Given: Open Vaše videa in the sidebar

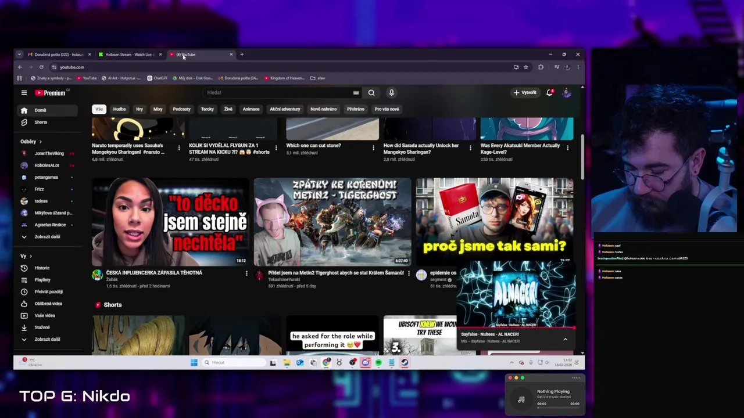Looking at the screenshot, I should point(48,315).
